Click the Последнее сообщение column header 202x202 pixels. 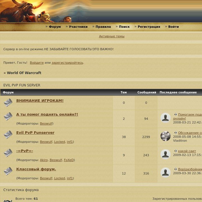178,92
